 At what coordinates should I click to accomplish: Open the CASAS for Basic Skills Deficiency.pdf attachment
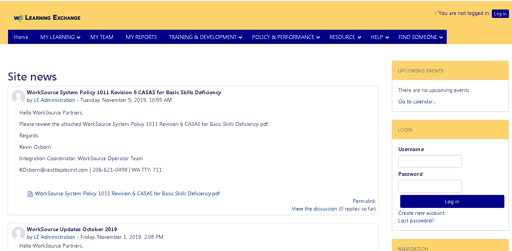coord(127,193)
